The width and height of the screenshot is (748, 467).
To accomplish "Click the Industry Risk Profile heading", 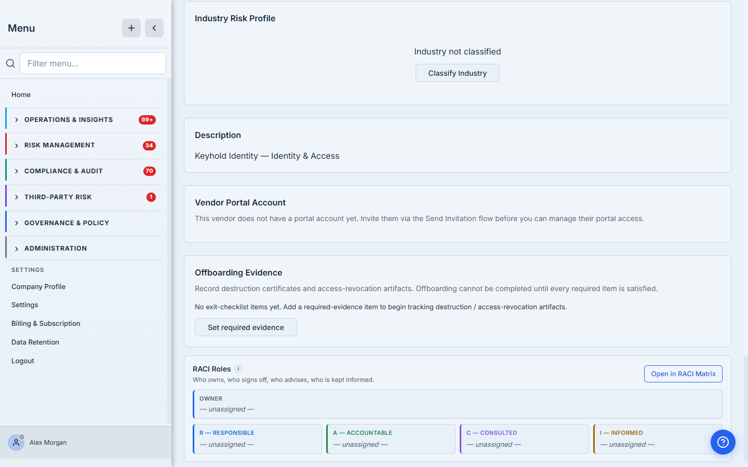I will [x=235, y=18].
